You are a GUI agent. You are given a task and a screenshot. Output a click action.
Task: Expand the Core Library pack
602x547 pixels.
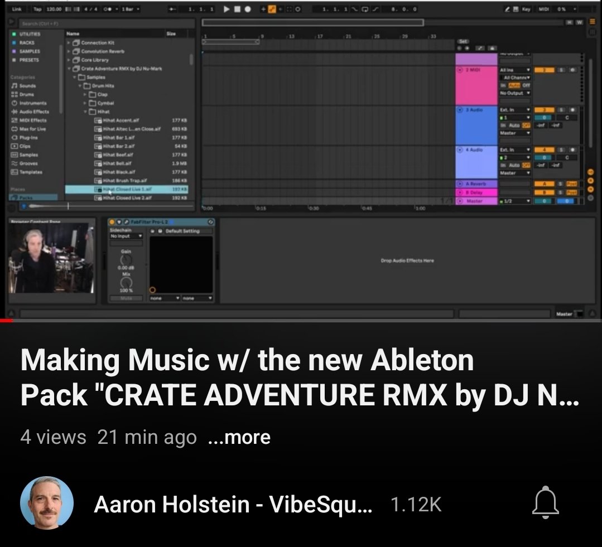tap(69, 60)
